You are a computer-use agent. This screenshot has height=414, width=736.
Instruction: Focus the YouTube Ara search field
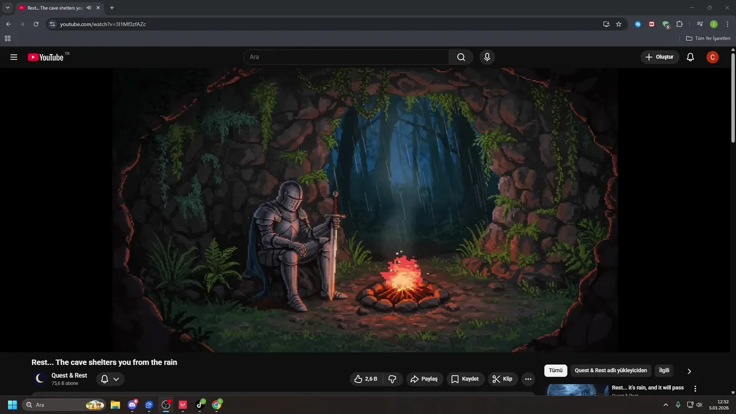pos(346,57)
